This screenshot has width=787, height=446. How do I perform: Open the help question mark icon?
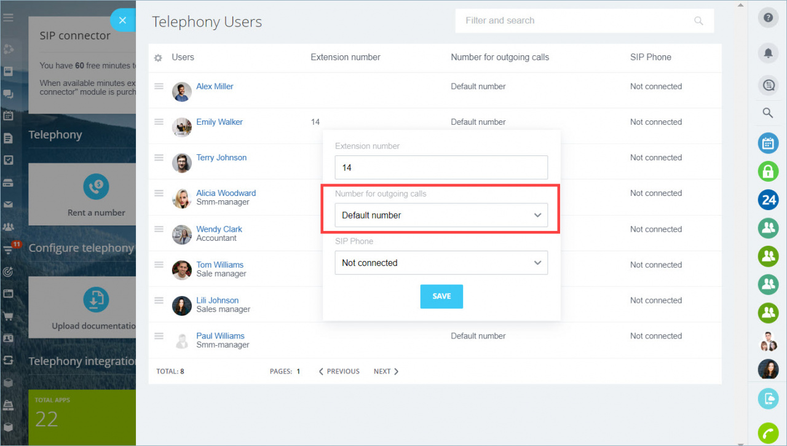click(768, 18)
